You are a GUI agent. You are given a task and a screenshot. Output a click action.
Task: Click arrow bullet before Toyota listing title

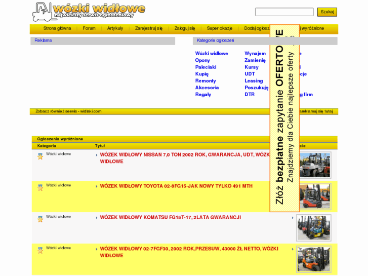coord(97,186)
